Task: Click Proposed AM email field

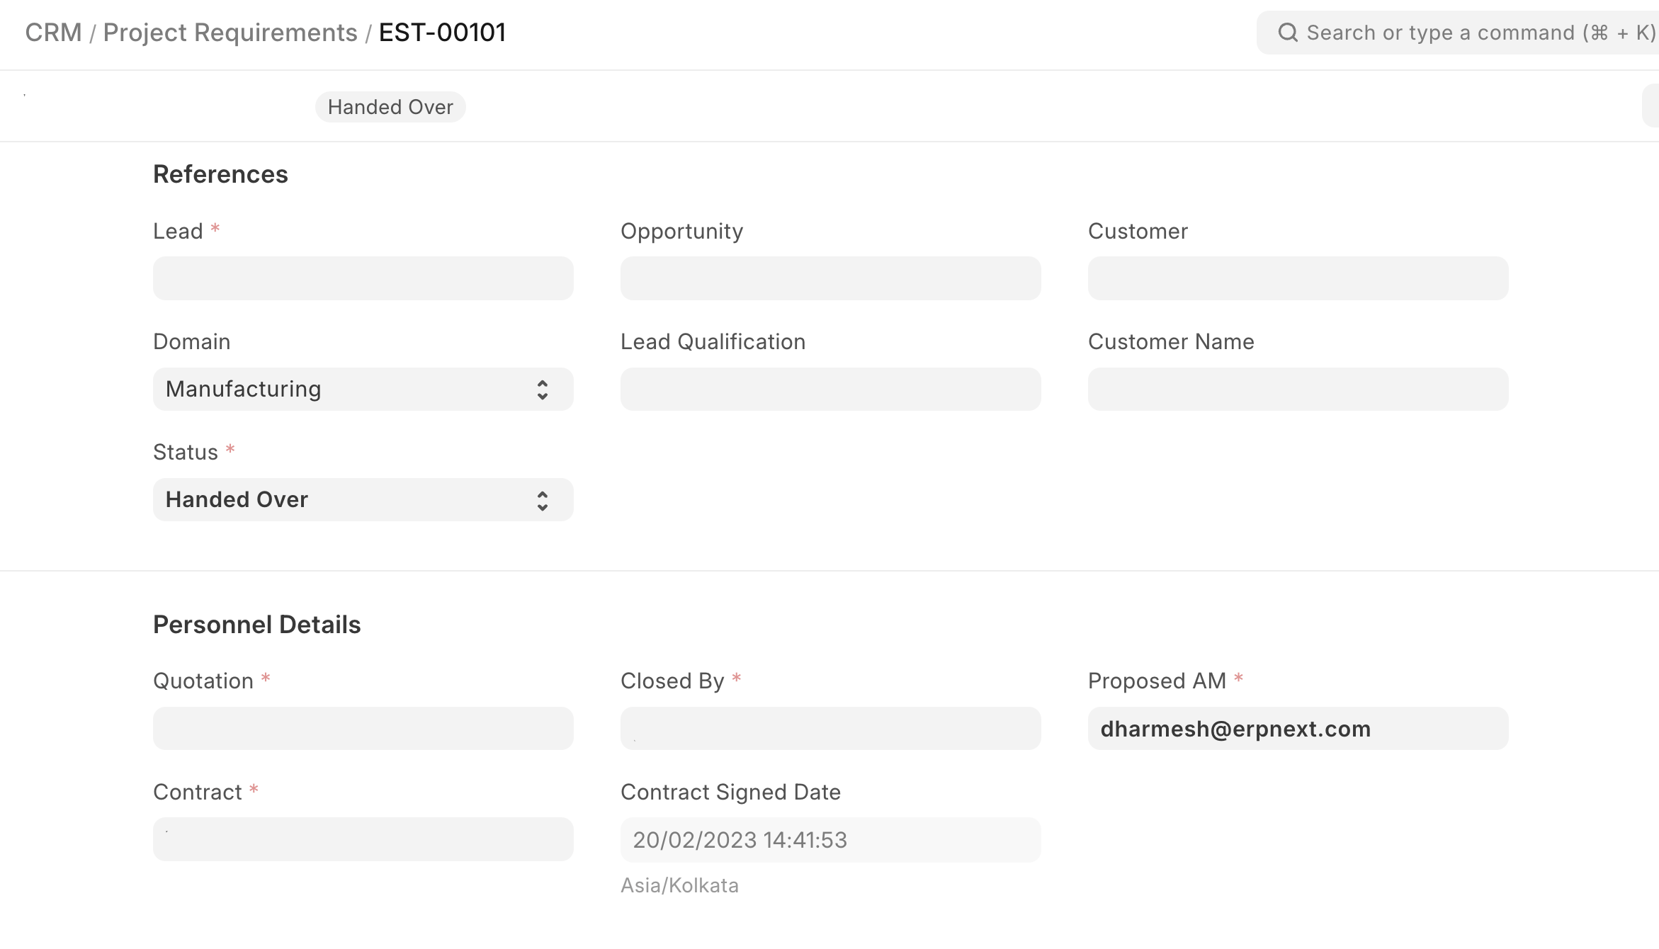Action: 1298,729
